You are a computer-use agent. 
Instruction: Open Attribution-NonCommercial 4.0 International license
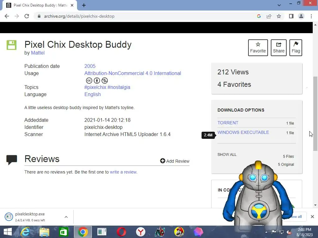point(133,73)
